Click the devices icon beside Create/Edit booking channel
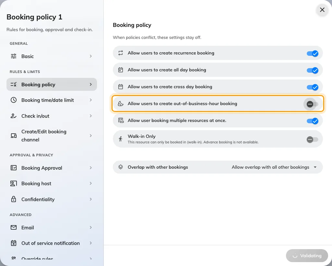Screen dimensions: 332x266 [x=14, y=136]
